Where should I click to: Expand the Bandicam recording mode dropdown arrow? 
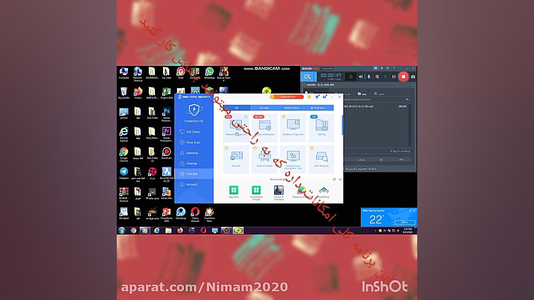(x=315, y=77)
